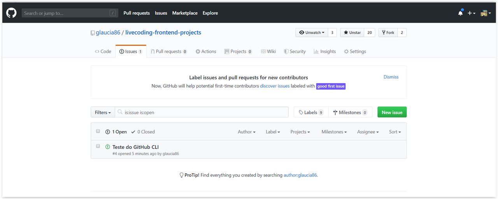Switch to the Pull requests repo tab
The height and width of the screenshot is (199, 498).
pyautogui.click(x=169, y=51)
